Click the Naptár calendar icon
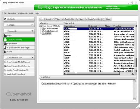 (5, 52)
